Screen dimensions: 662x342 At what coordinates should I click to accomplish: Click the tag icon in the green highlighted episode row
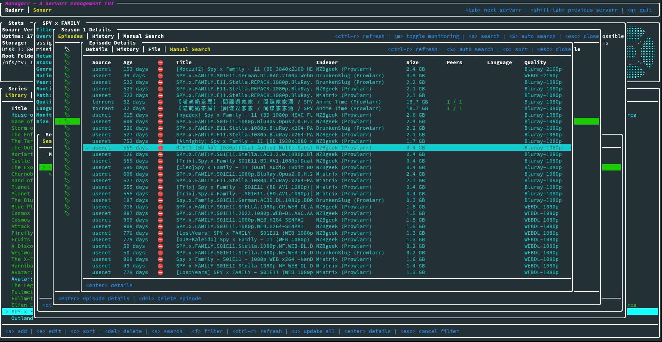(x=67, y=121)
